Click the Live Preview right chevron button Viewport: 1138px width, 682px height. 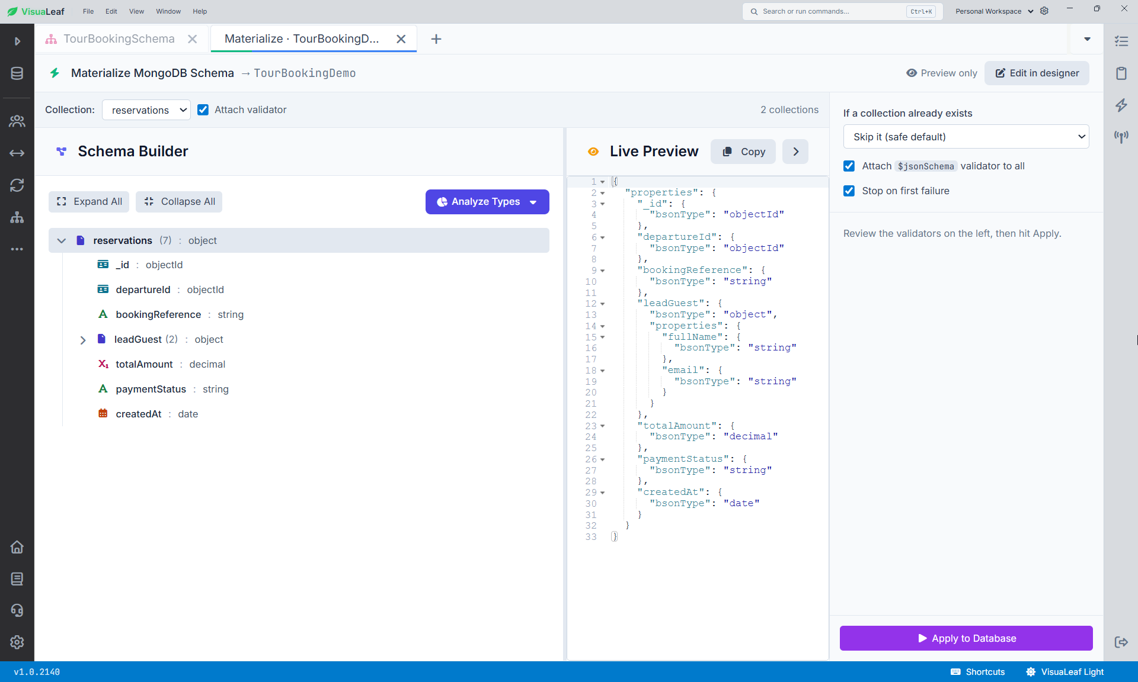pyautogui.click(x=795, y=152)
